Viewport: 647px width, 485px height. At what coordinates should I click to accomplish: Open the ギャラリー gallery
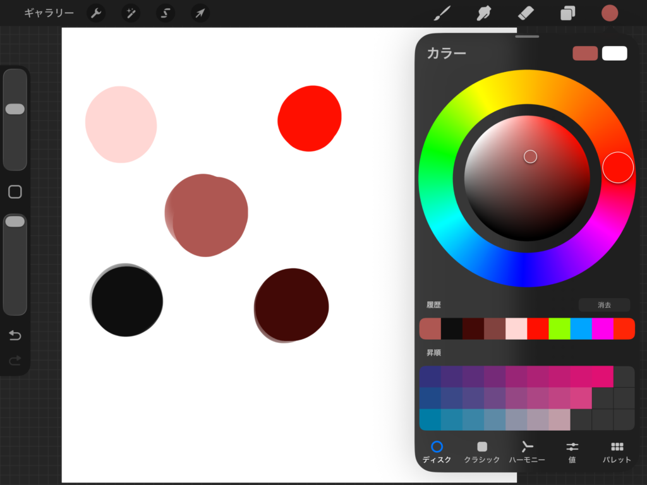click(x=49, y=13)
